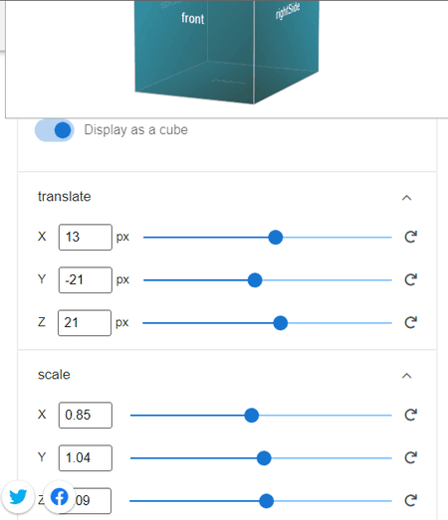Reset the translate Y value
Image resolution: width=448 pixels, height=520 pixels.
[x=410, y=279]
